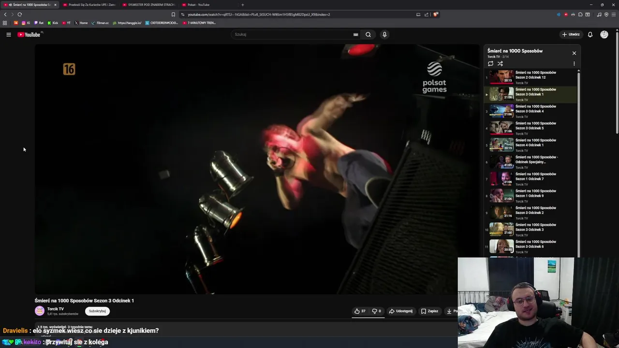Select playlist item Odcinek Specjalny
Screen dimensions: 619x348
531,162
